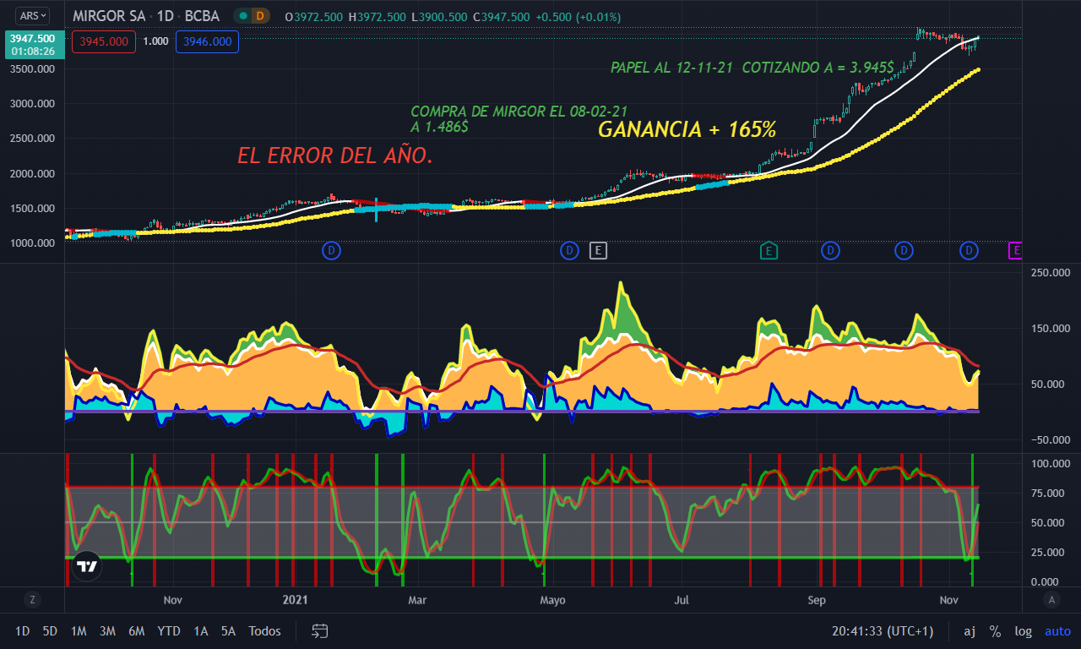Toggle the log scale option
This screenshot has height=649, width=1081.
(1023, 631)
